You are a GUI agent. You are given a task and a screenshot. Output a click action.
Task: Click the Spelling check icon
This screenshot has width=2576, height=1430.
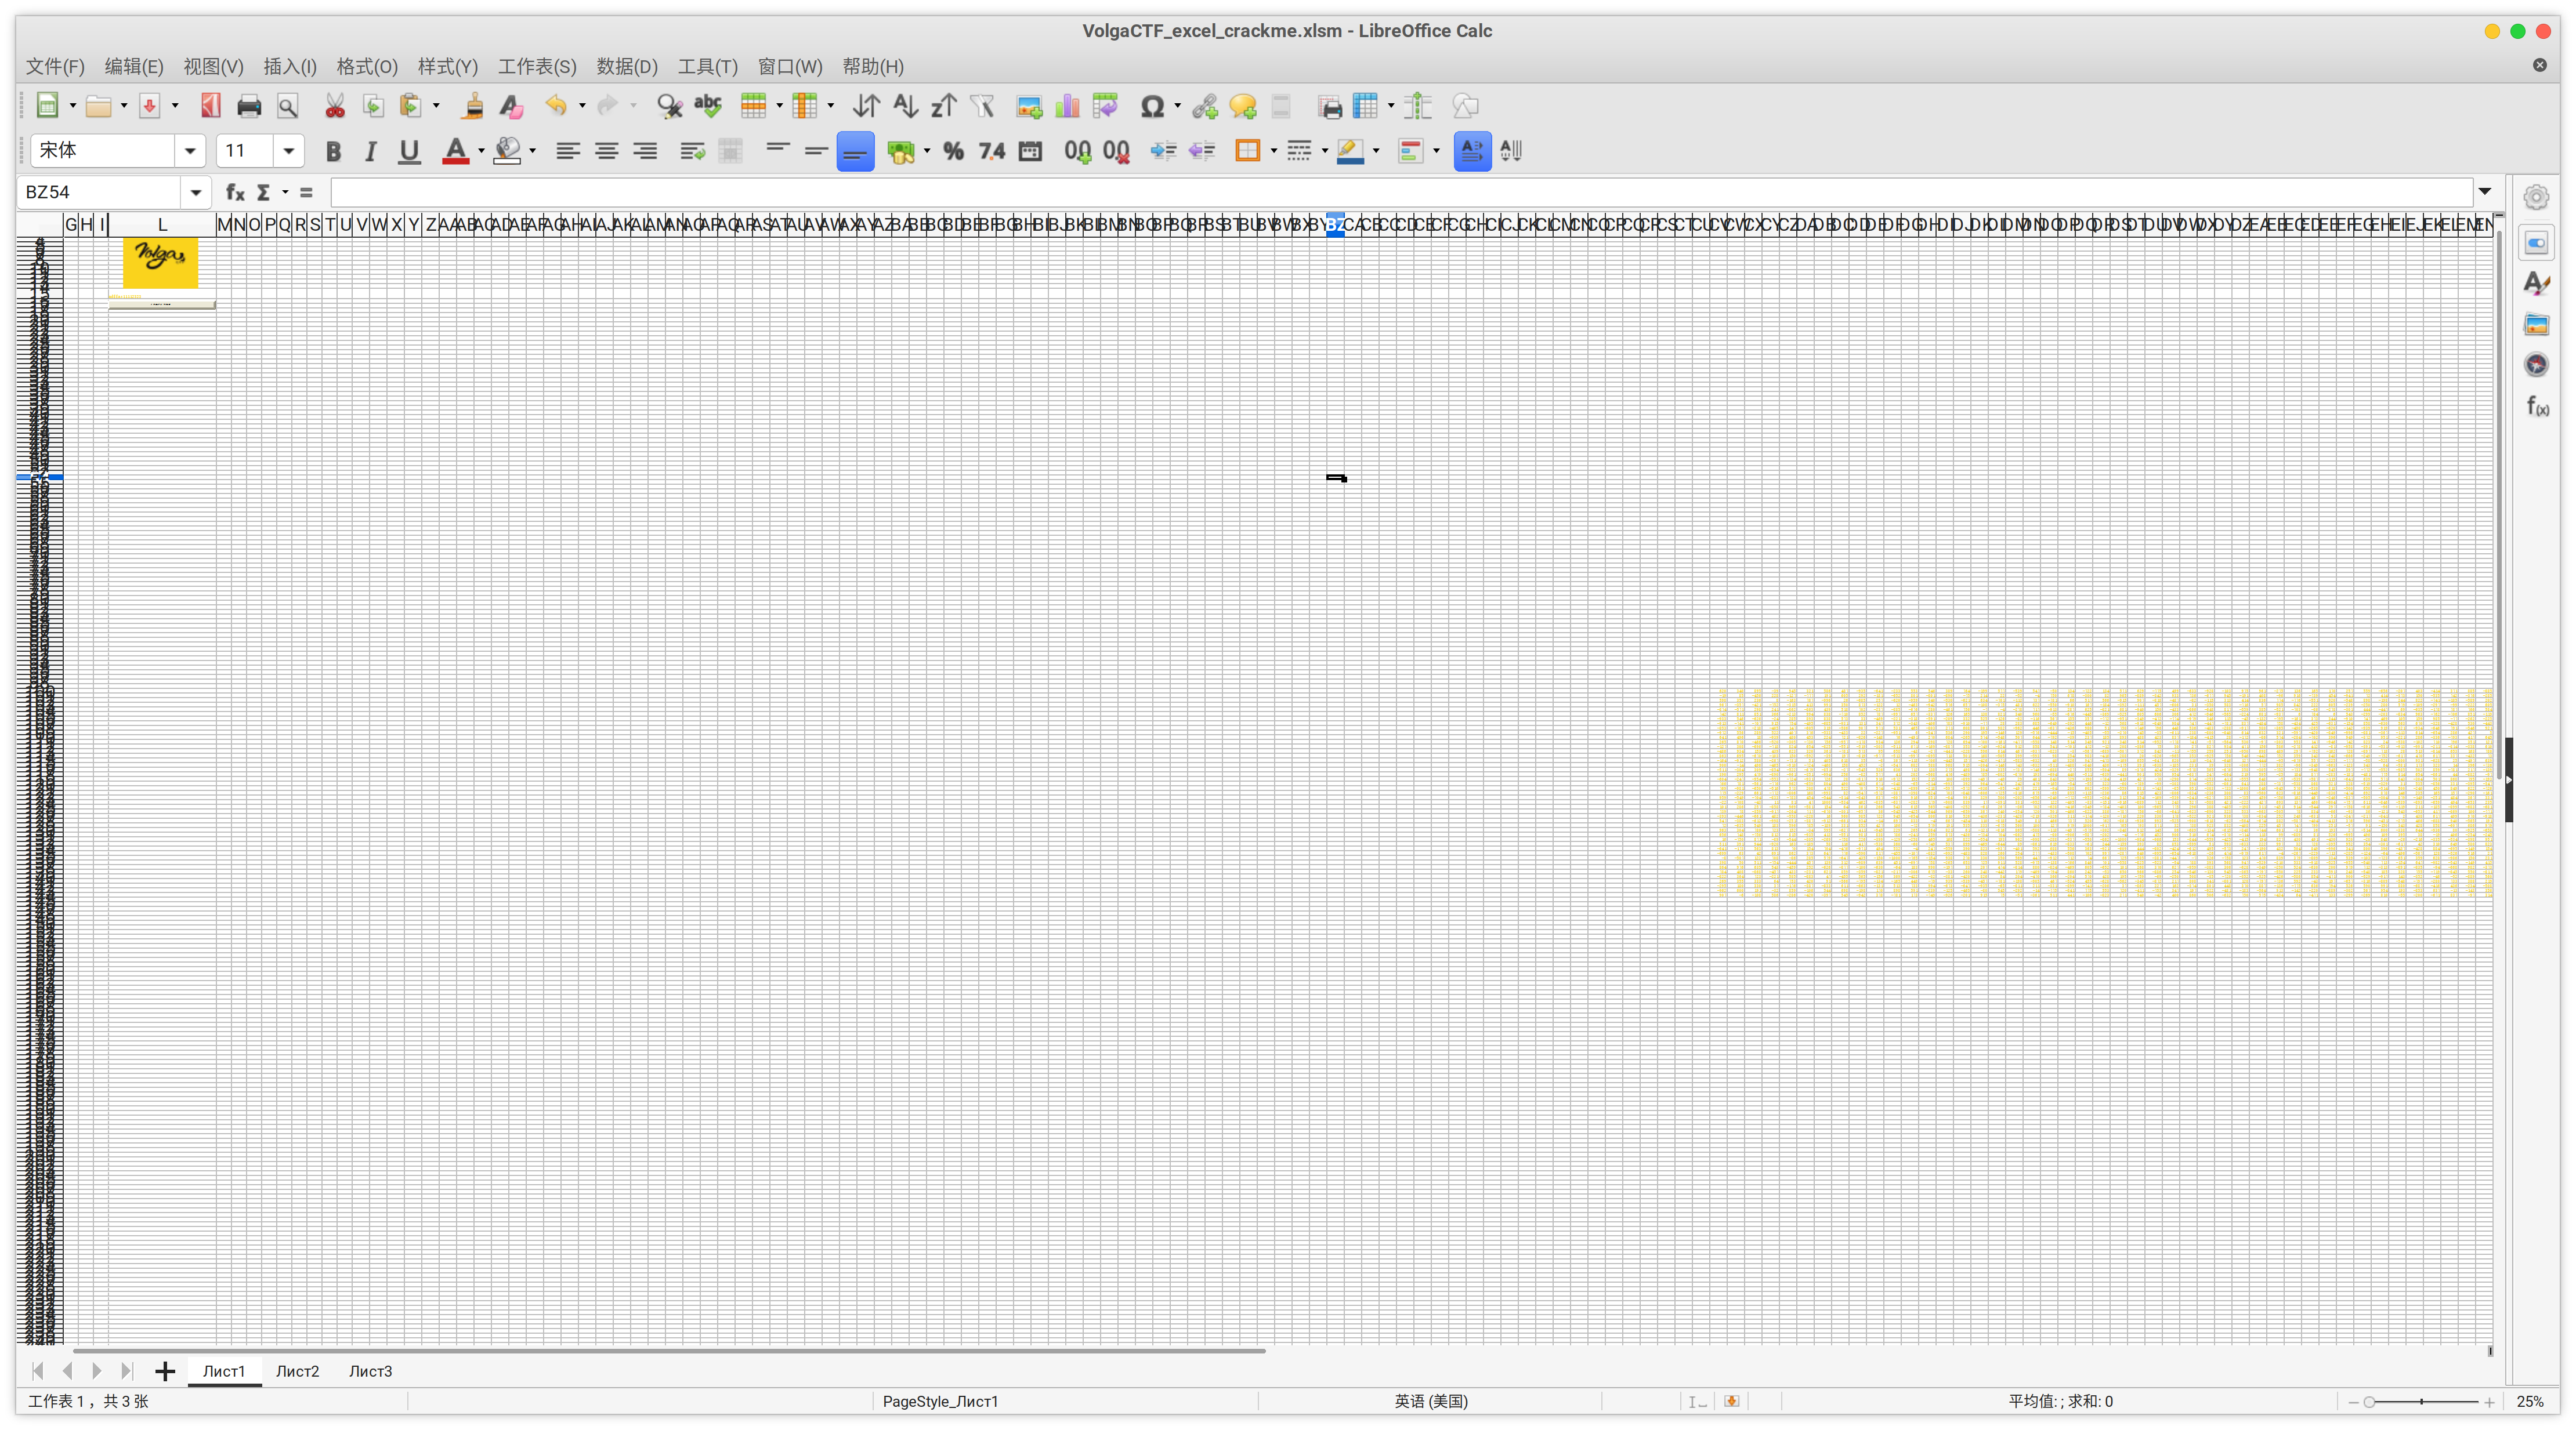tap(708, 107)
